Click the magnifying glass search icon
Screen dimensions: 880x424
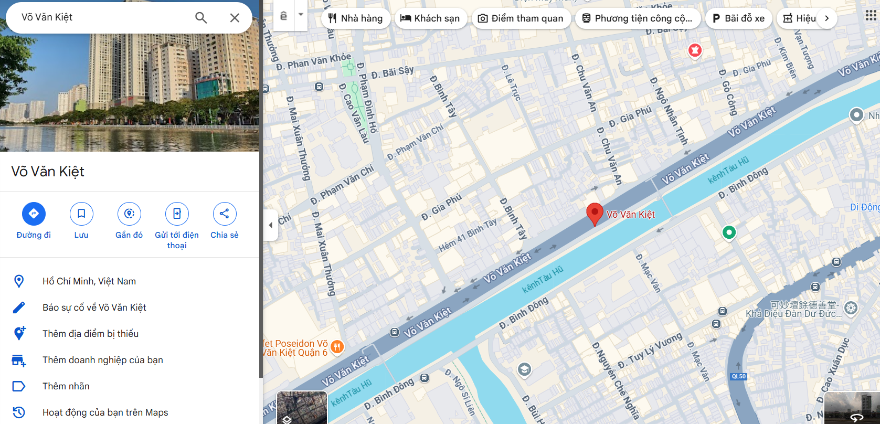point(201,18)
